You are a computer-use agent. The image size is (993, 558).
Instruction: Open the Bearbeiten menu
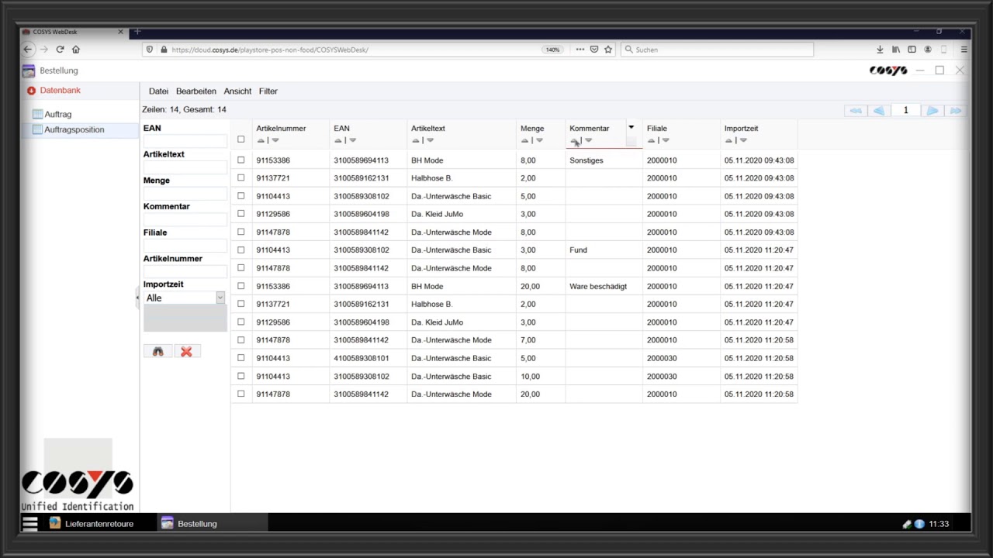coord(195,91)
